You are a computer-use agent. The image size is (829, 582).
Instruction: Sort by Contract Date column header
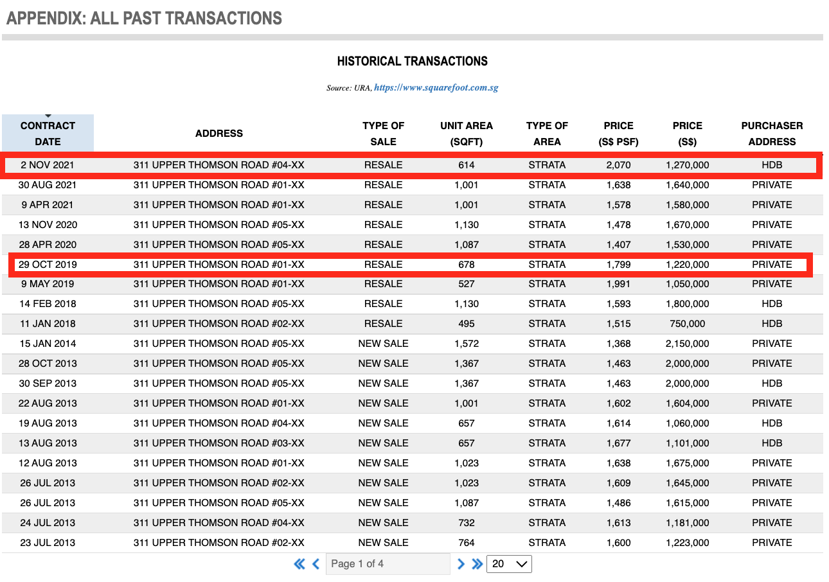[48, 134]
